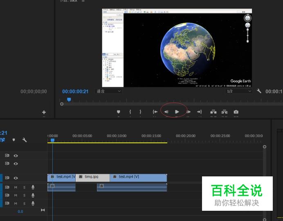
Task: Click the Lift button
Action: click(213, 112)
